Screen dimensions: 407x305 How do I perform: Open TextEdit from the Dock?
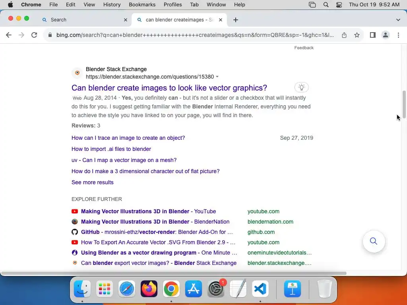coord(238,289)
